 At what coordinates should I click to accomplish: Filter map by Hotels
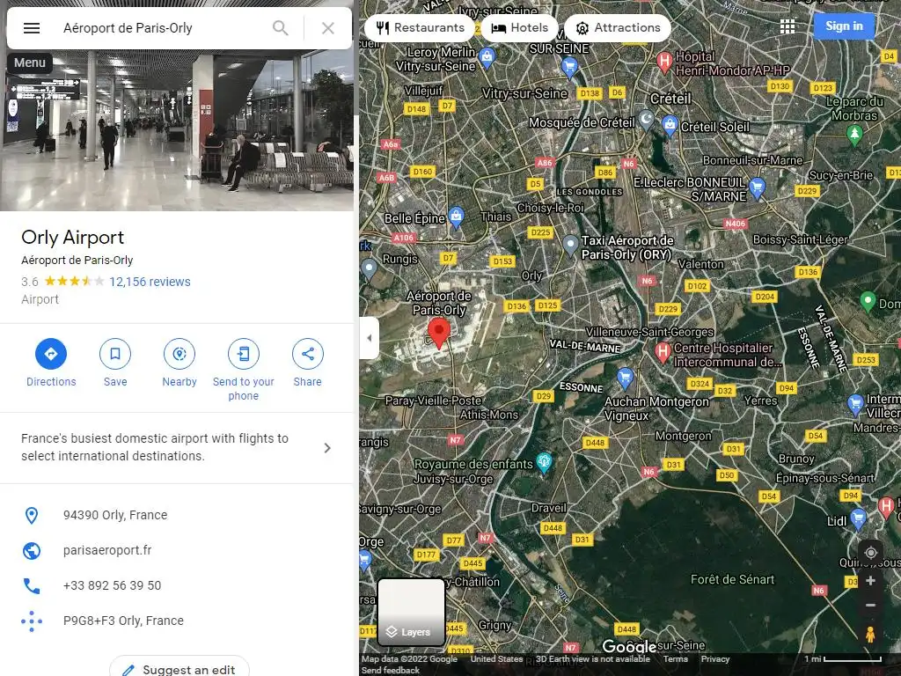tap(520, 27)
